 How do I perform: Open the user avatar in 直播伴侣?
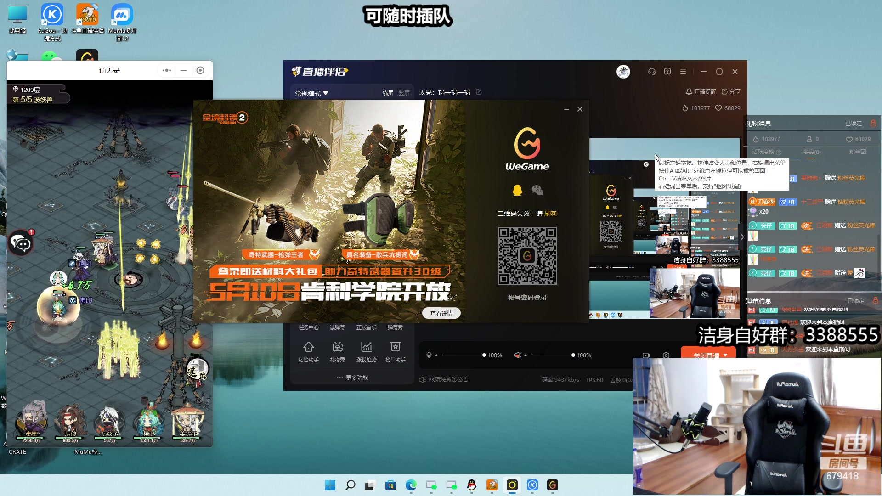(x=623, y=72)
